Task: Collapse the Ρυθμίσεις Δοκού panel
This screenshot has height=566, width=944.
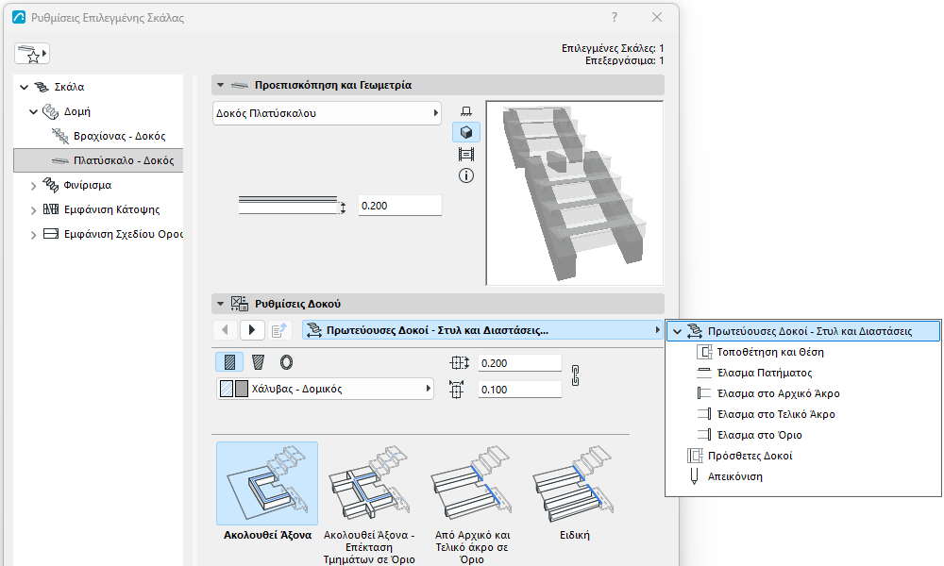Action: [x=220, y=304]
